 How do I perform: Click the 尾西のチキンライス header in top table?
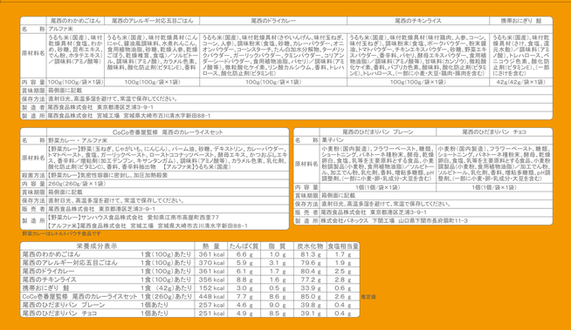(418, 21)
